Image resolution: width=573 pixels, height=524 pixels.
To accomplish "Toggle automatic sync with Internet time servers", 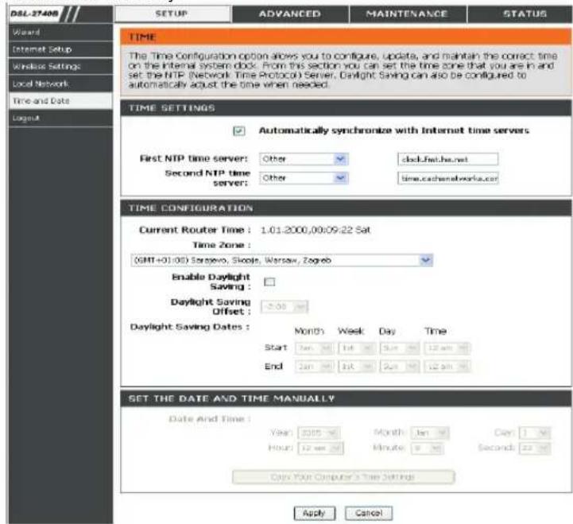I will pos(239,130).
